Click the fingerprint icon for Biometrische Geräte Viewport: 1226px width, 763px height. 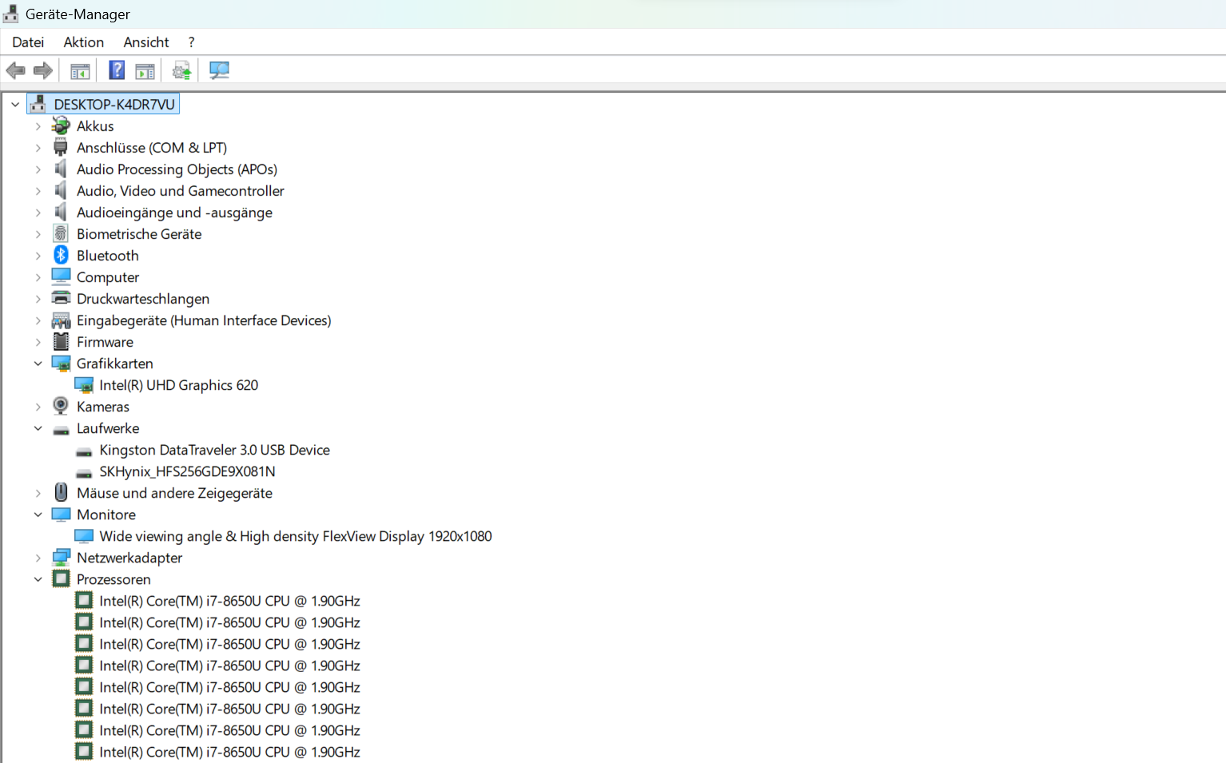point(61,233)
